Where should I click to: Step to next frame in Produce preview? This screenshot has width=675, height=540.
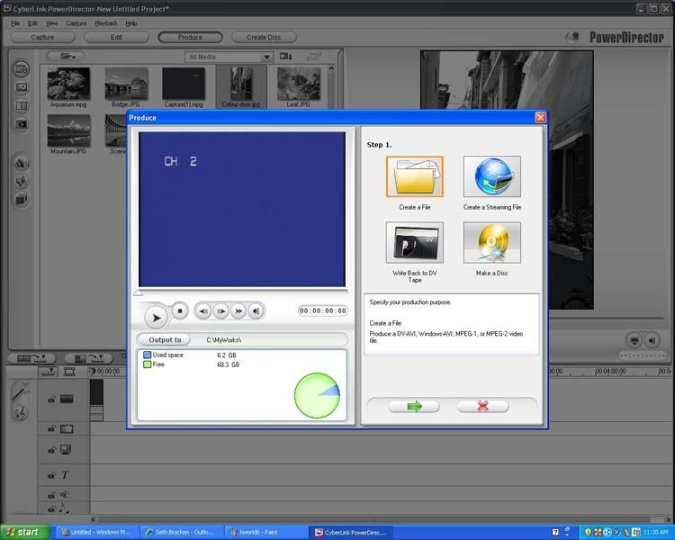pos(220,310)
